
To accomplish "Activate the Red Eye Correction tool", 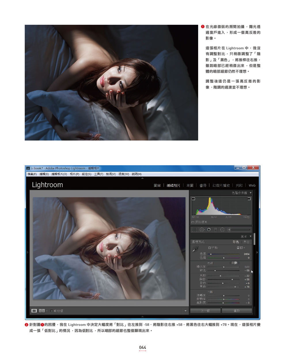I will click(209, 230).
